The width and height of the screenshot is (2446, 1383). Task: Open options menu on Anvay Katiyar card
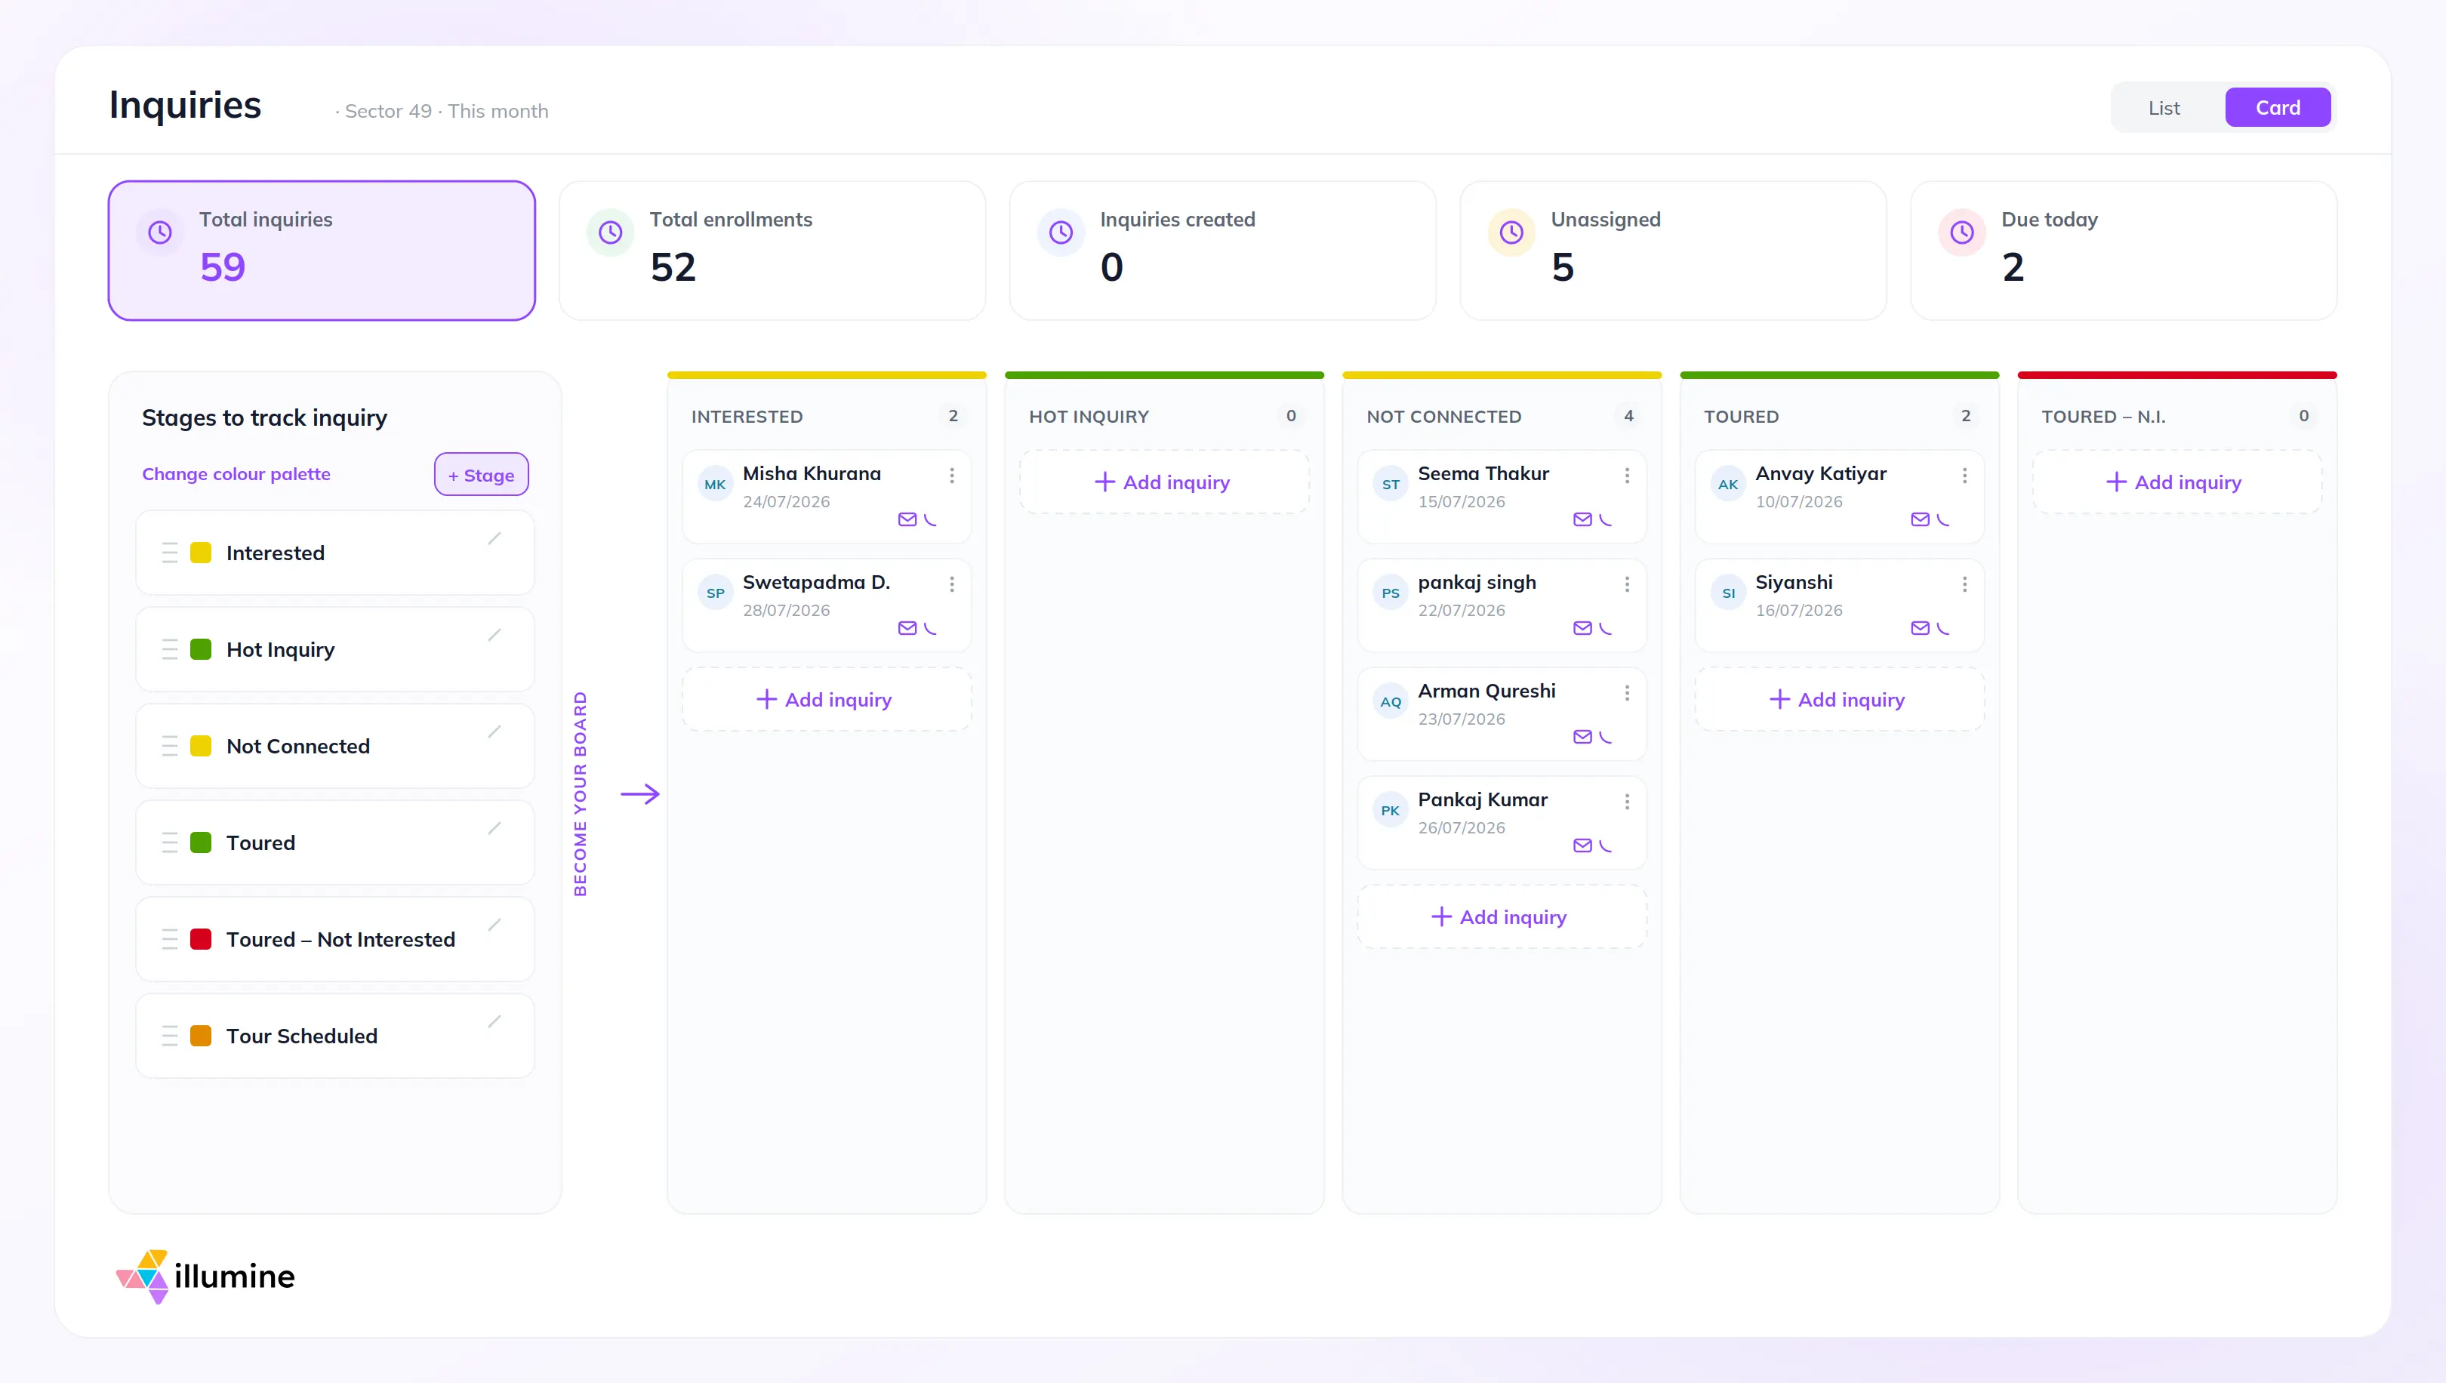click(x=1964, y=476)
